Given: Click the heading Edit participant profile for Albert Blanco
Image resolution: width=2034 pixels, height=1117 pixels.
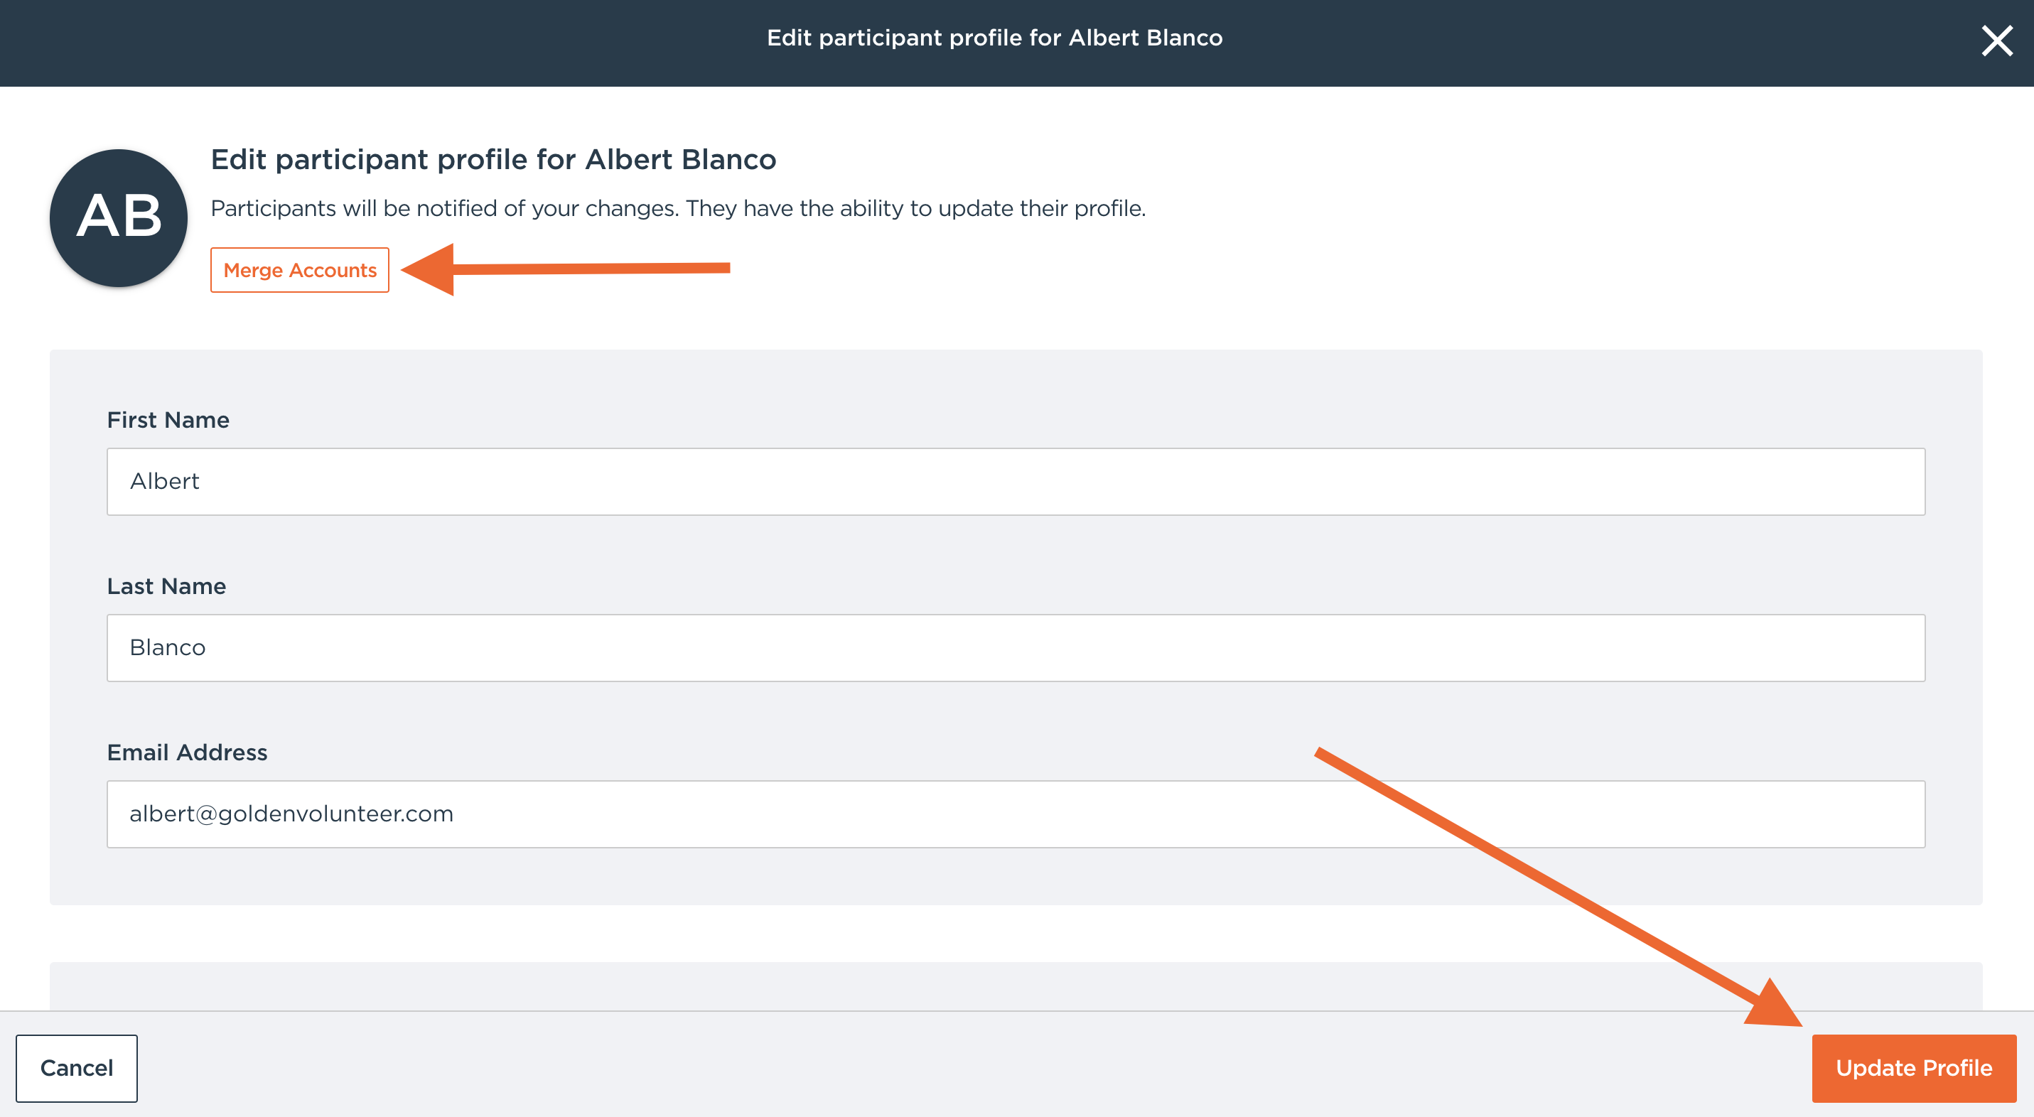Looking at the screenshot, I should point(493,158).
